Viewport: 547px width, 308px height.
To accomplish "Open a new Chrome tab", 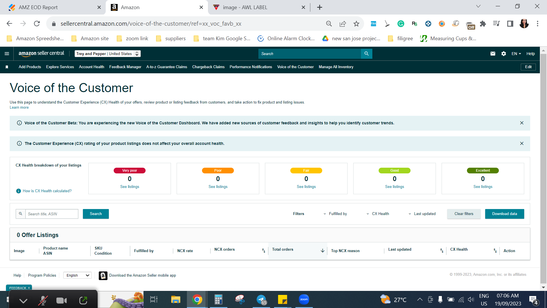I will click(x=320, y=7).
